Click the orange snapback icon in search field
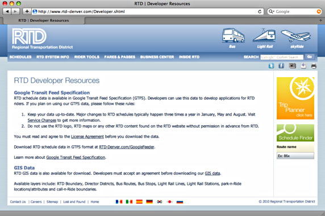Viewport: 325px width, 216px height. click(319, 11)
